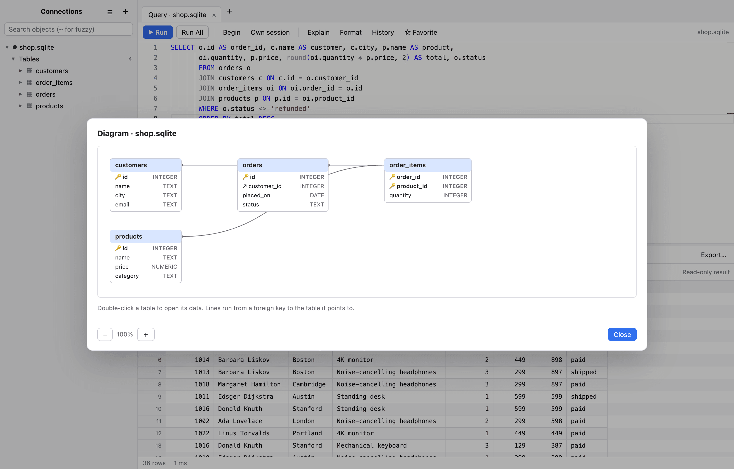Click the orders id primary key icon
This screenshot has height=469, width=734.
[245, 177]
